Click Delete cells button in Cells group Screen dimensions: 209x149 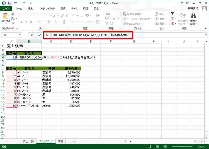coord(161,19)
